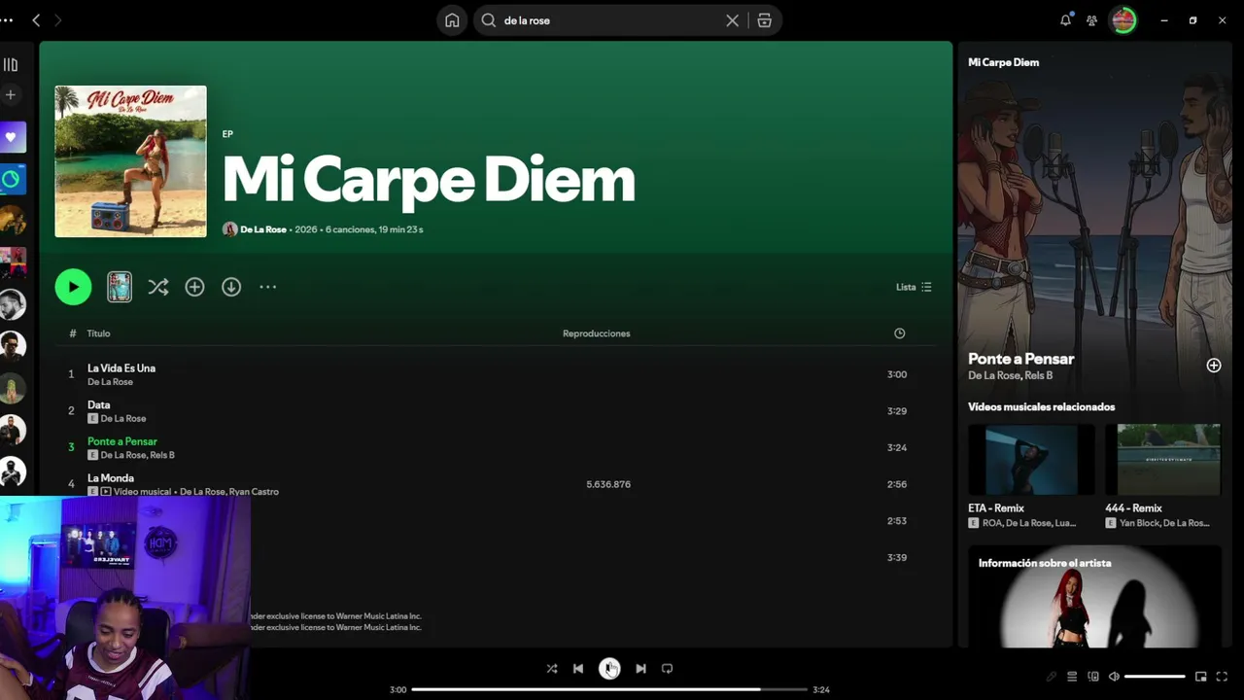
Task: Open Mi Carpe Diem header in Now Playing panel
Action: [x=1003, y=62]
